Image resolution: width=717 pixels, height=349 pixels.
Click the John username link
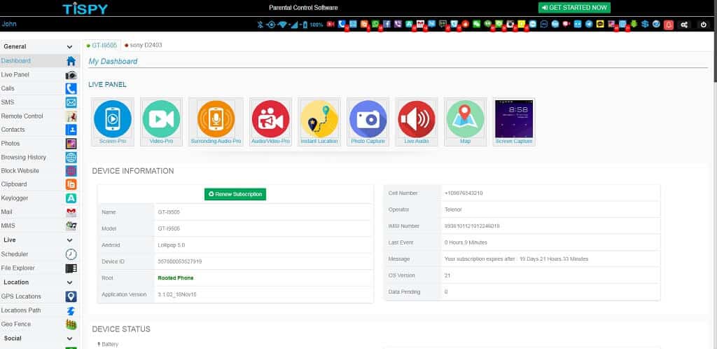[x=9, y=24]
